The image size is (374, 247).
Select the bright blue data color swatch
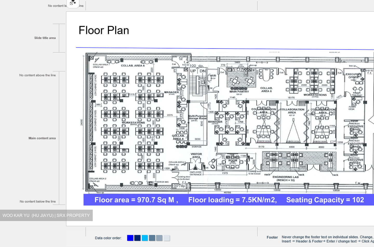(x=130, y=238)
